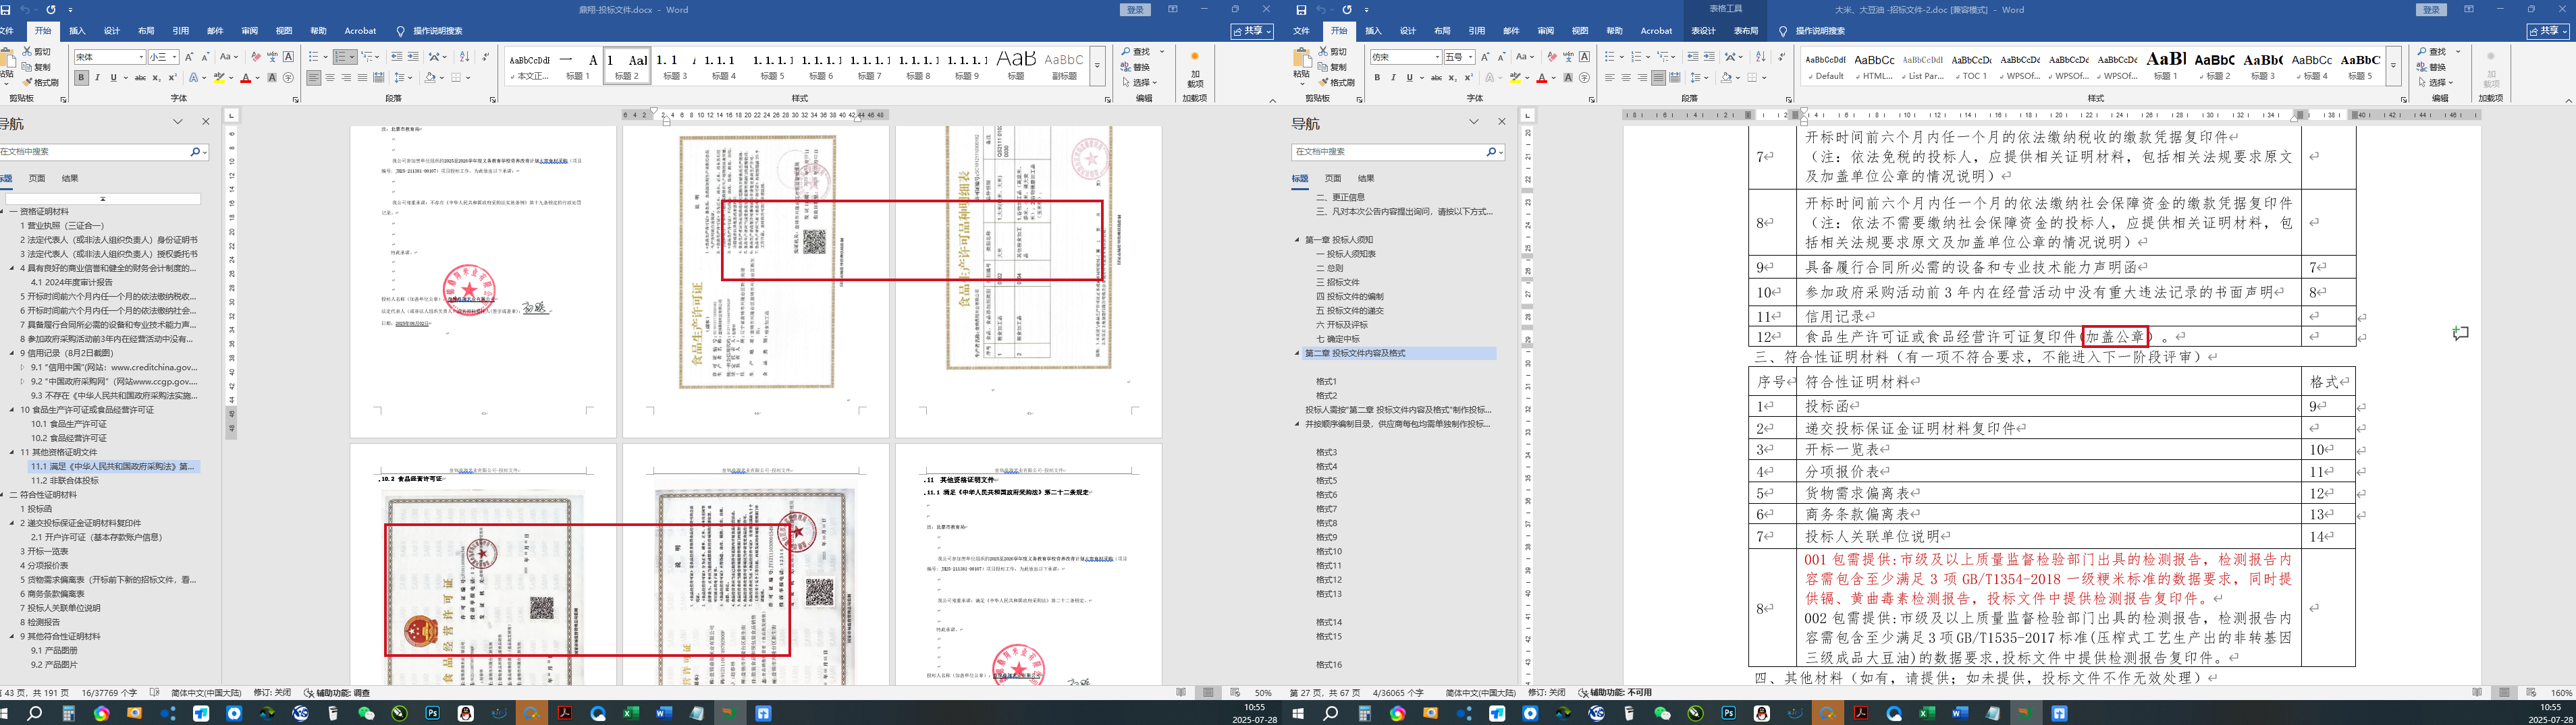
Task: Switch to 审阅 tab in the 鼎翔-投标文件 window
Action: (249, 31)
